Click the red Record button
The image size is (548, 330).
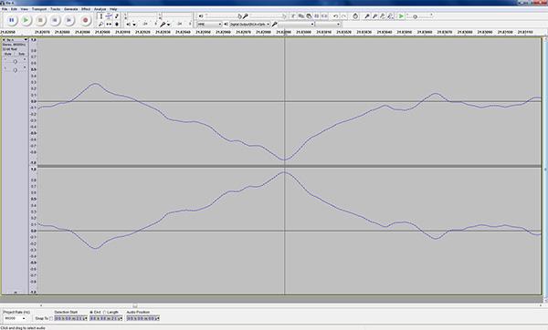(85, 20)
